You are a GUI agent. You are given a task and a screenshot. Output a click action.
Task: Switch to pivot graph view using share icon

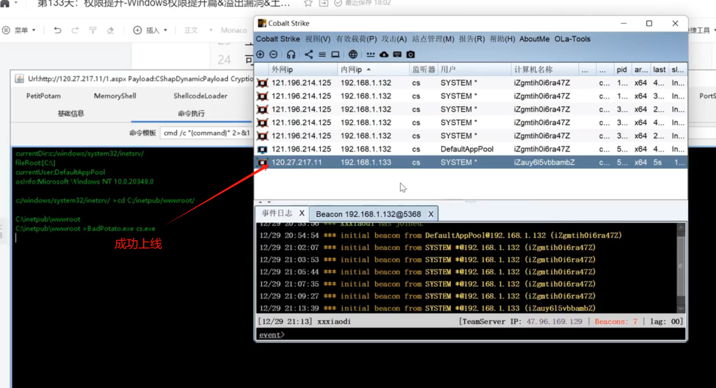point(308,54)
